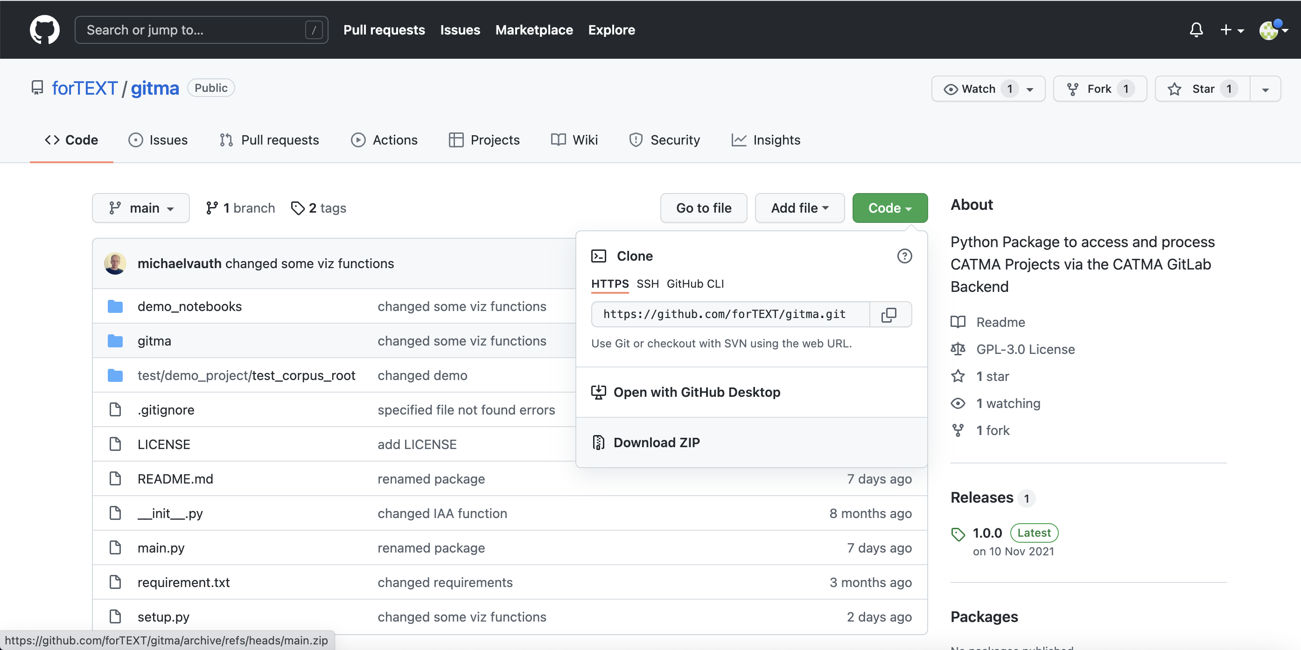The image size is (1301, 650).
Task: Open the gitma folder
Action: 154,341
